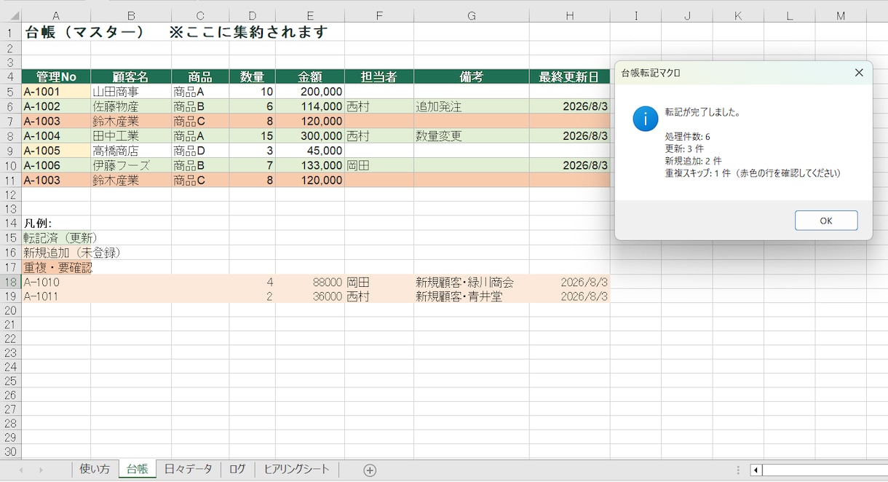Click the tab bar resize dots handle

coord(738,470)
